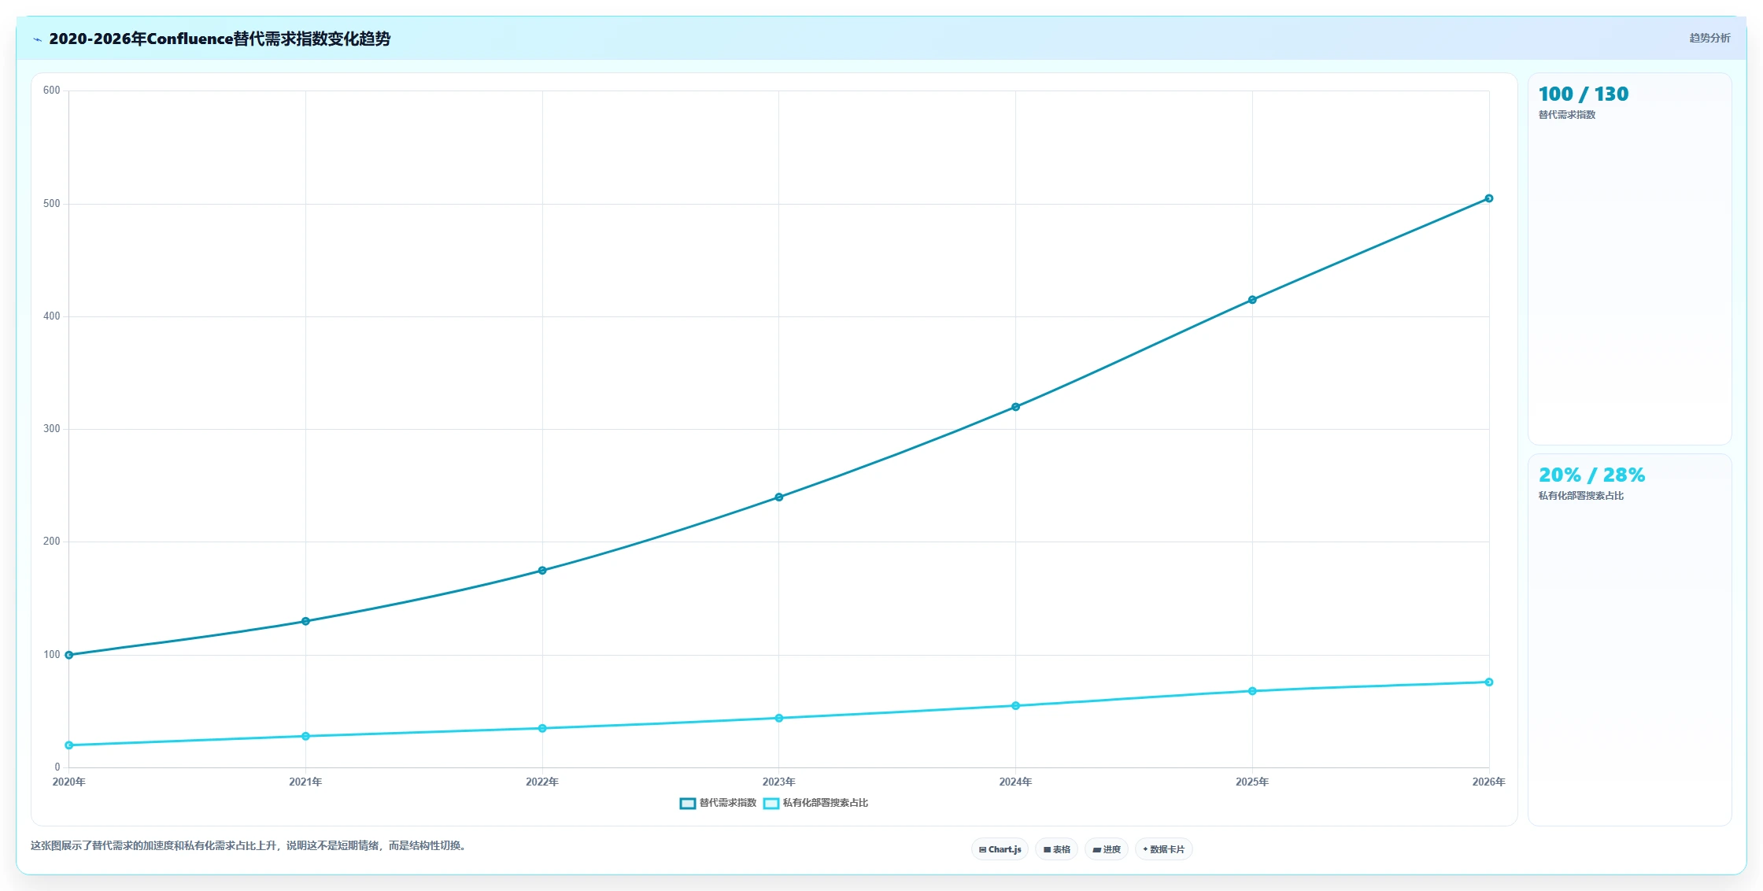Click the Chart.js tag pill
The image size is (1763, 891).
1000,849
